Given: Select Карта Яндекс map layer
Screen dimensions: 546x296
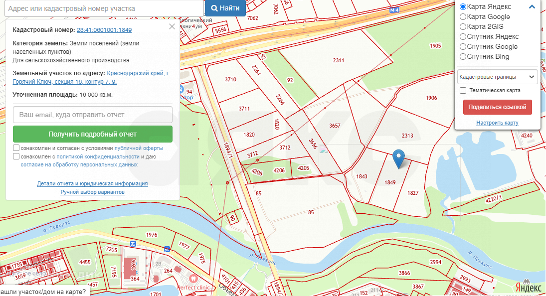Looking at the screenshot, I should click(x=463, y=6).
